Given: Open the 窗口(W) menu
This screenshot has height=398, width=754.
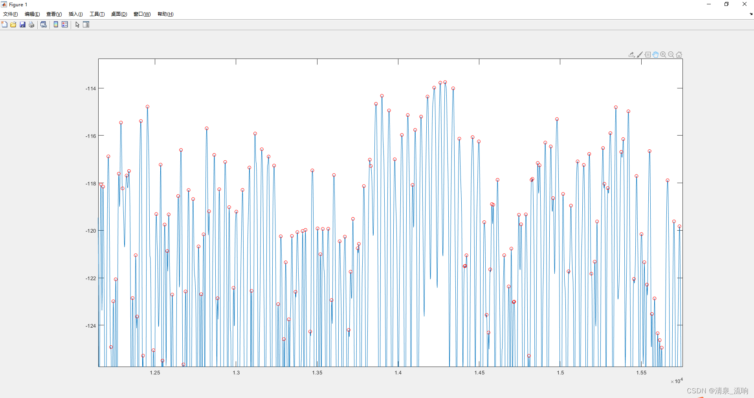Looking at the screenshot, I should click(x=142, y=14).
